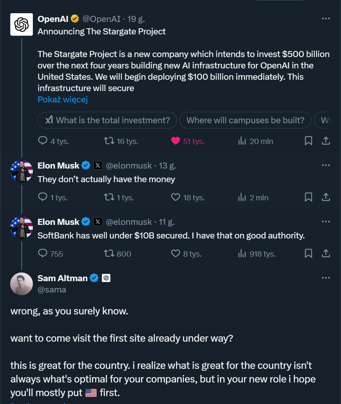
Task: Share the OpenAI Stargate post
Action: click(326, 141)
